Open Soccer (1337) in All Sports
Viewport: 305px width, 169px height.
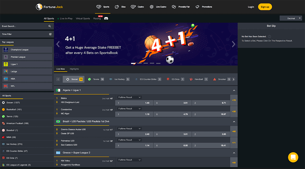[27, 103]
